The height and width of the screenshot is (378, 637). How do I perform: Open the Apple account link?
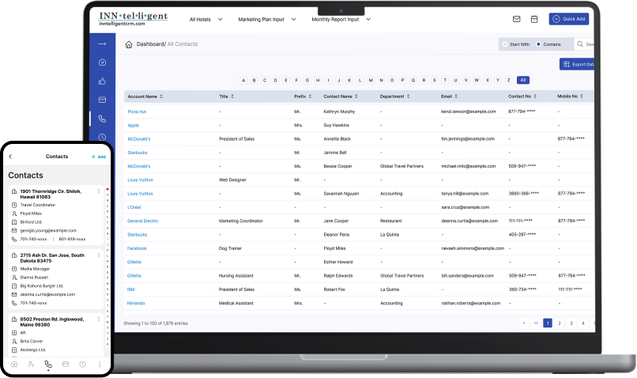point(134,125)
